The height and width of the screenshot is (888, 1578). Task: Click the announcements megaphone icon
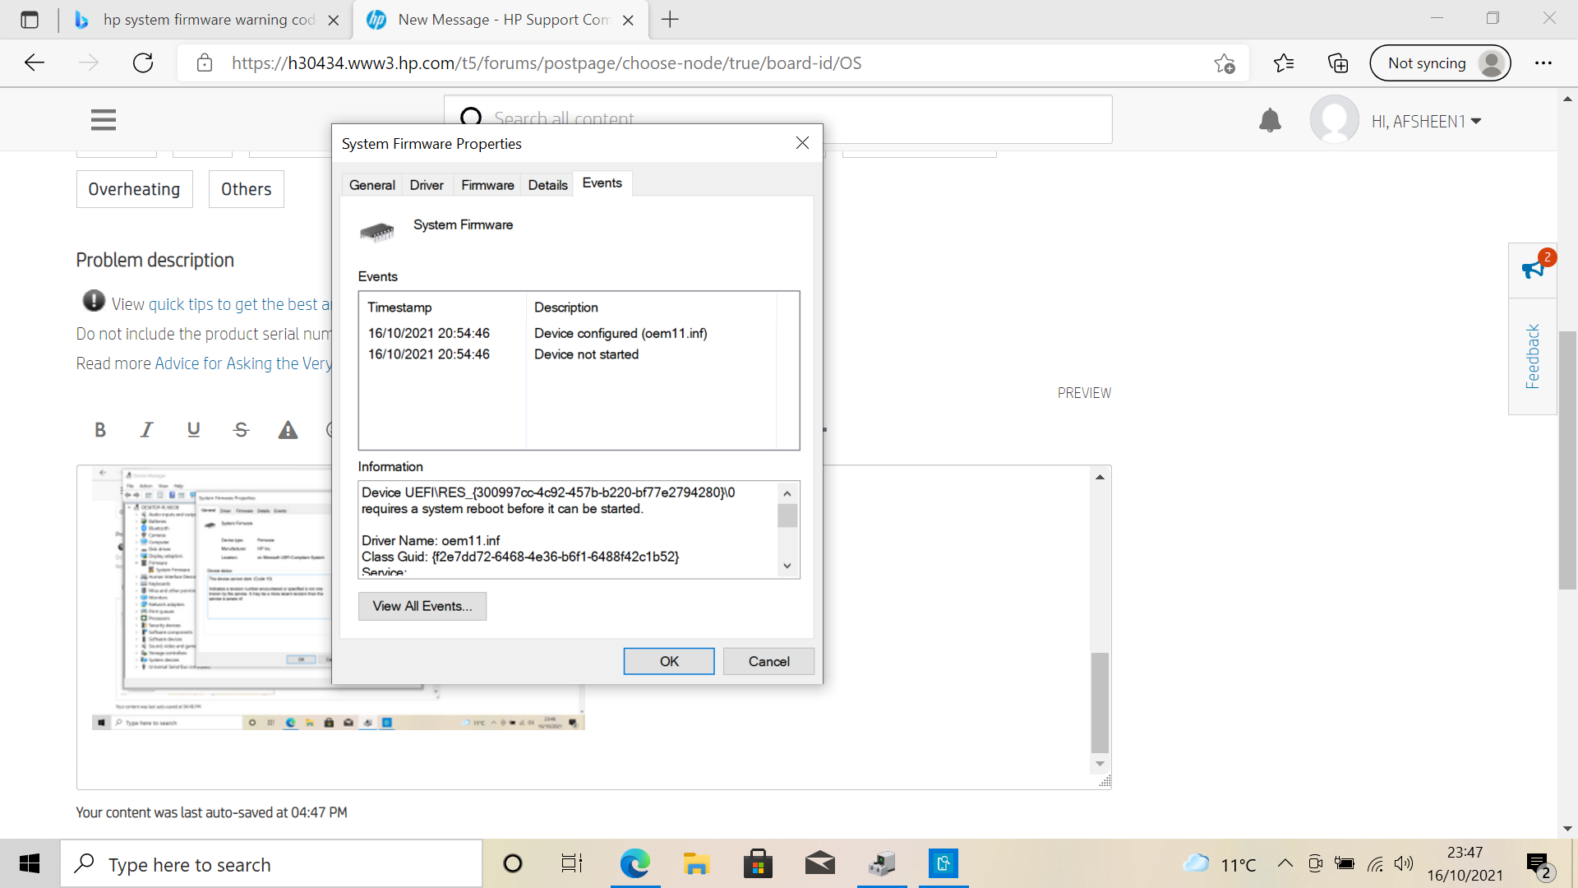1533,269
